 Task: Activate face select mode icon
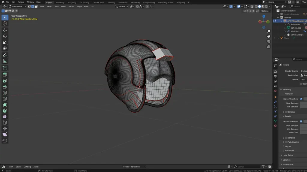(36, 6)
